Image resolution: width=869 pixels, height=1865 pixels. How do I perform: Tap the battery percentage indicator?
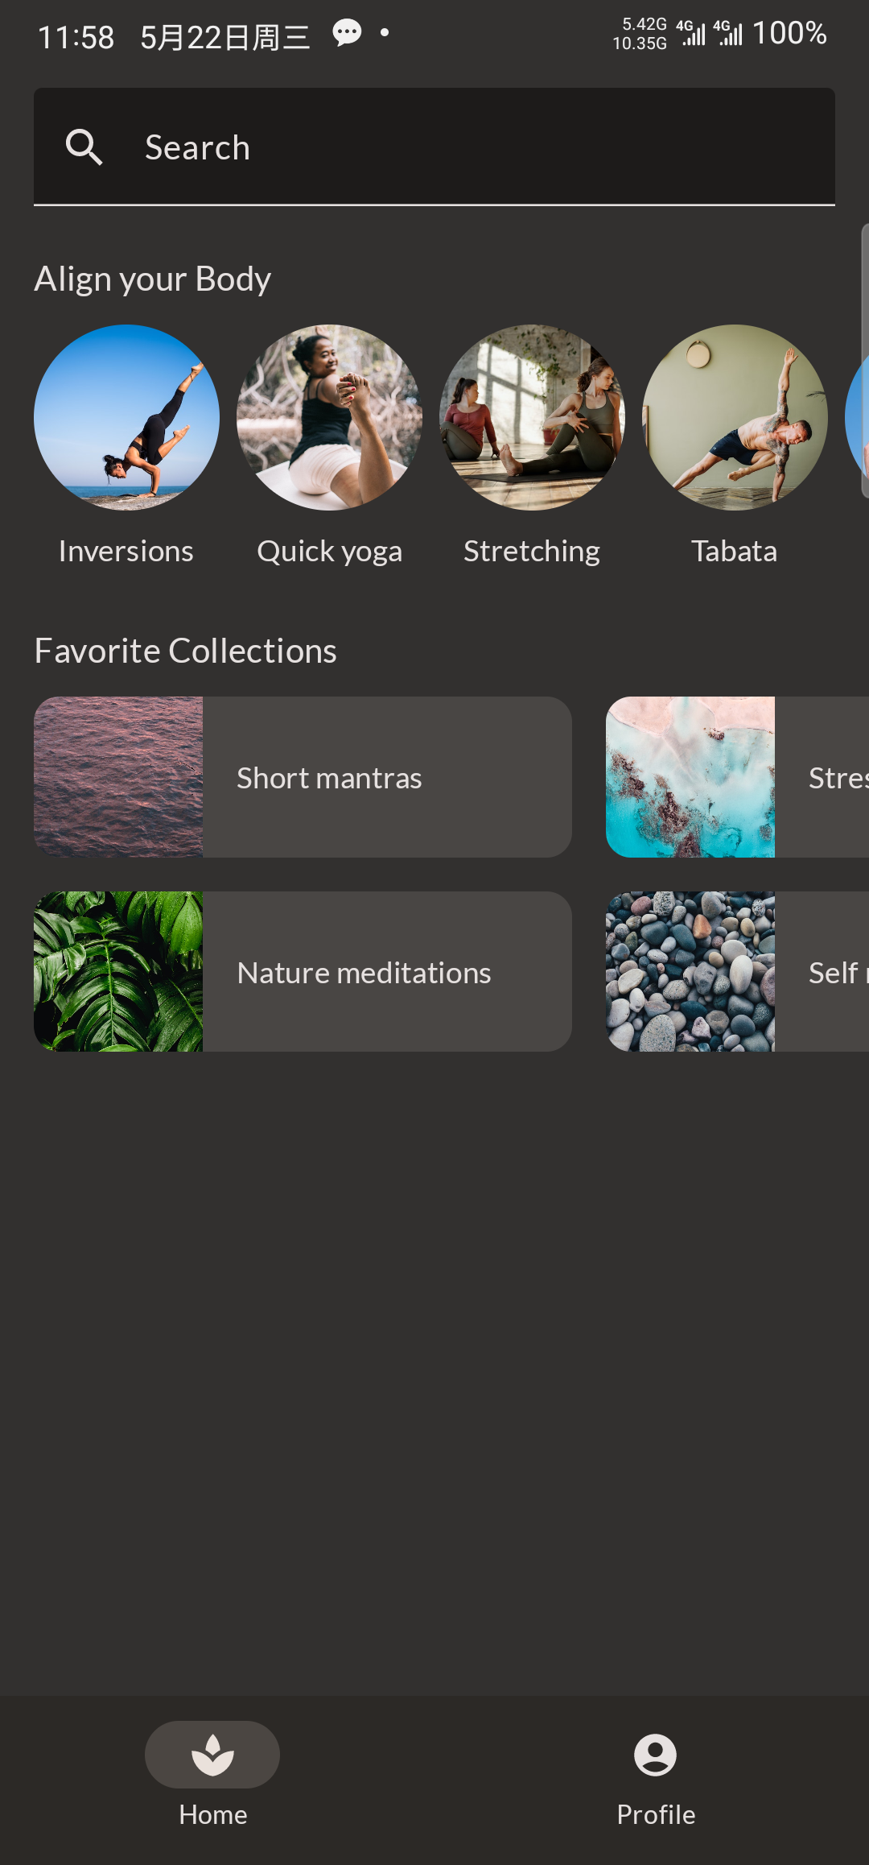[x=789, y=34]
